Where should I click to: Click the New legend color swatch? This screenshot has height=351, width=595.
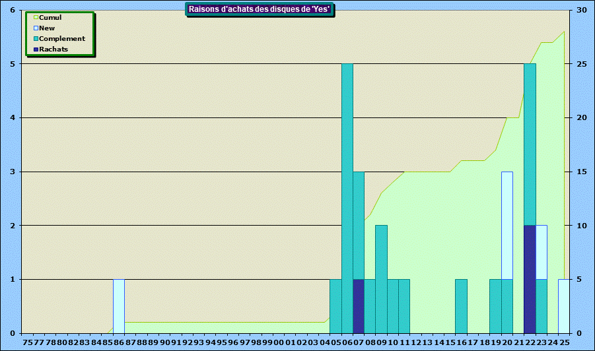tap(36, 28)
